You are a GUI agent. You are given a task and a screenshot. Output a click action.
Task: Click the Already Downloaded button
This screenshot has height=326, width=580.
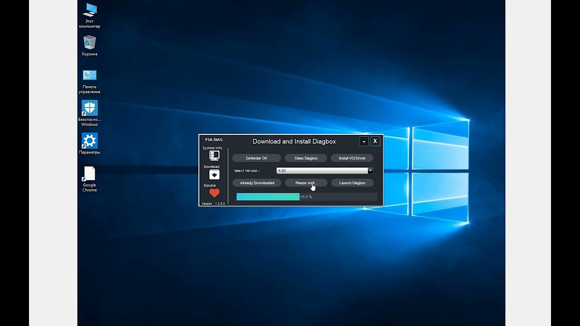(x=257, y=183)
